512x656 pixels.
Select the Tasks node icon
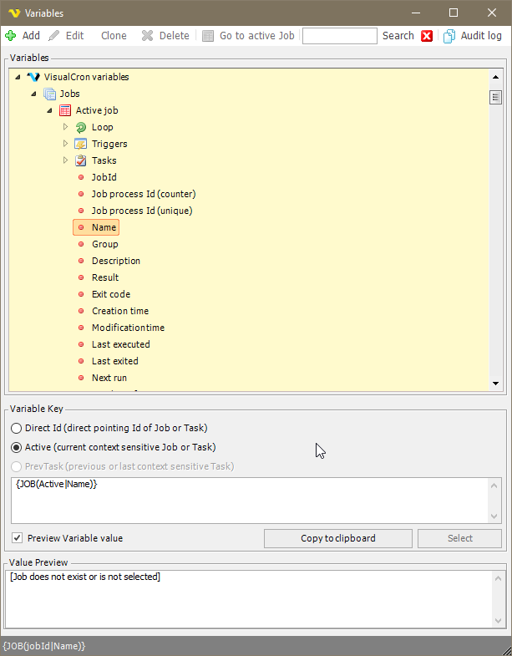click(x=81, y=160)
